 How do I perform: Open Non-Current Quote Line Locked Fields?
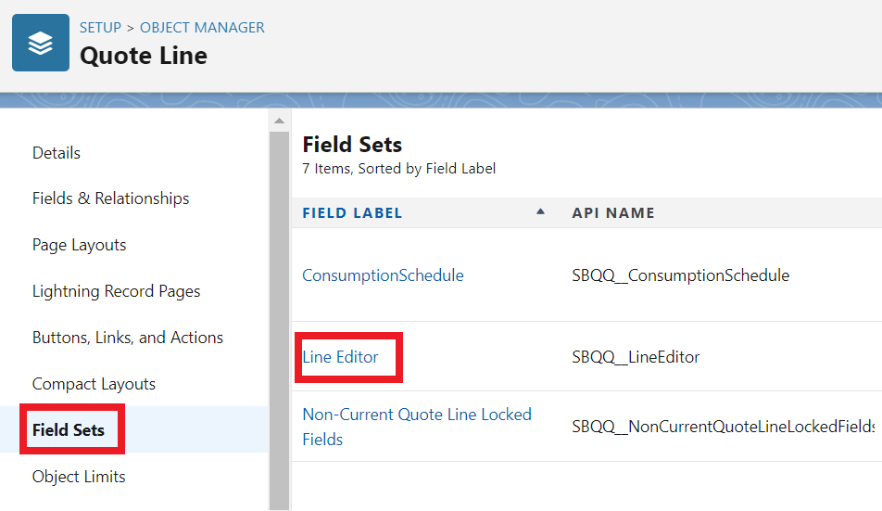(417, 427)
